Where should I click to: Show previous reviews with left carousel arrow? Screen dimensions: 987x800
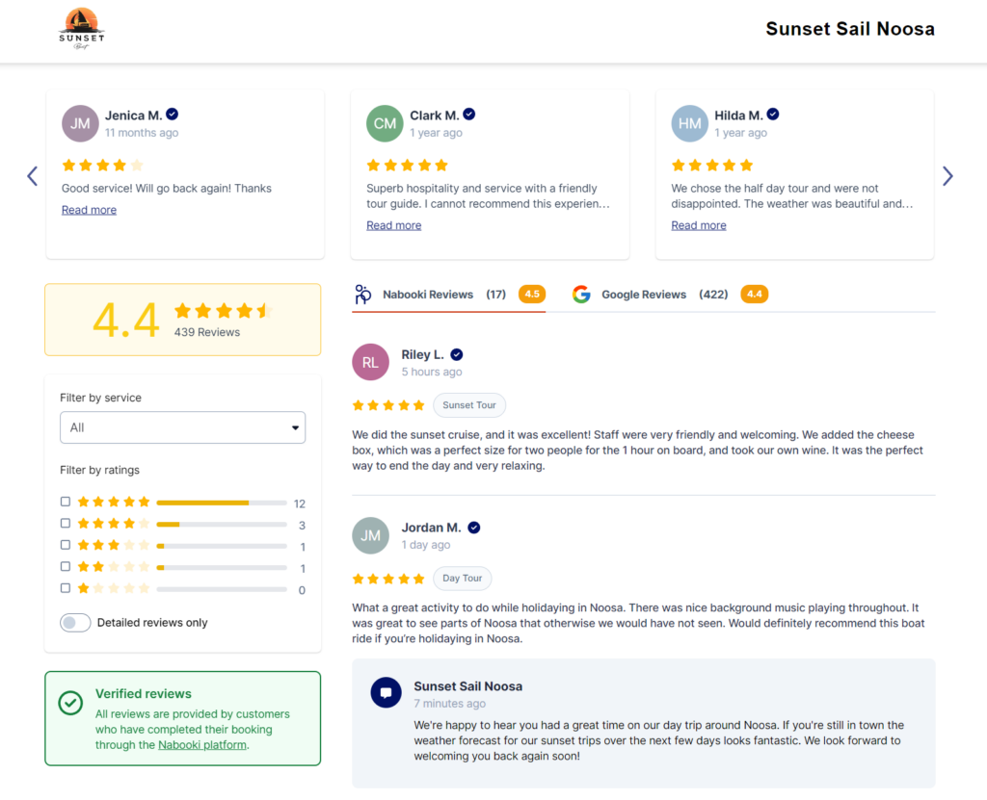point(33,176)
